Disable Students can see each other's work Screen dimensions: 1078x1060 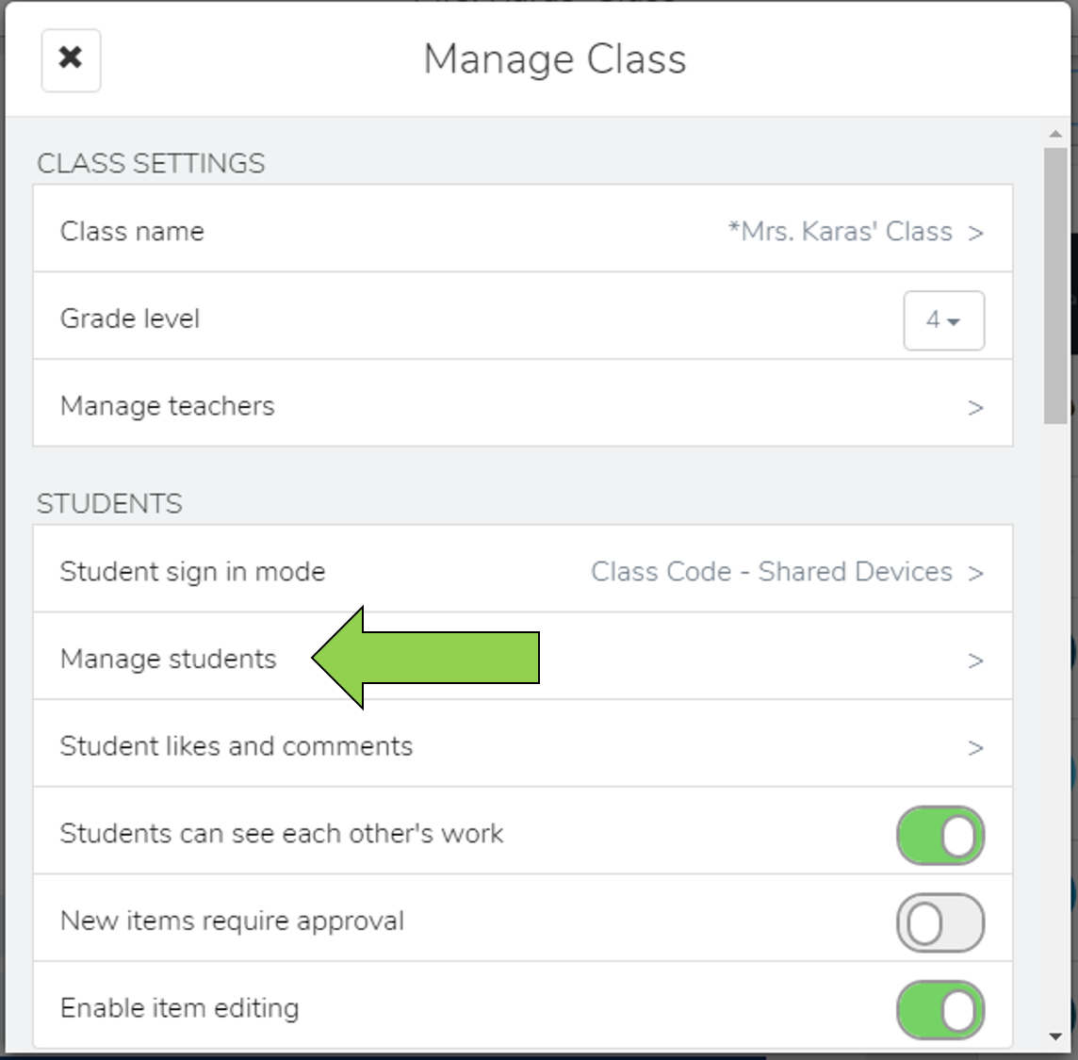pyautogui.click(x=940, y=835)
